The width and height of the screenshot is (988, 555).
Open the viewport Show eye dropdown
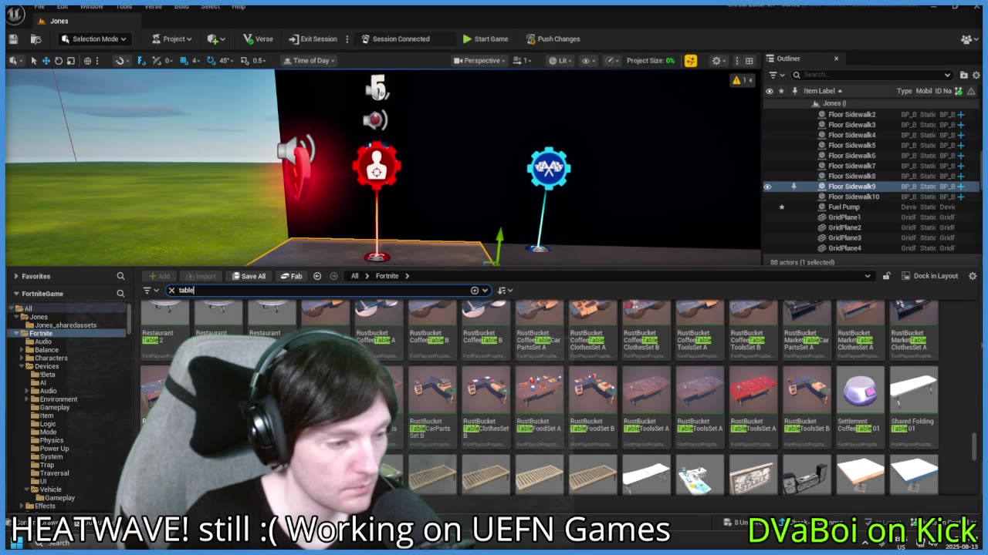[587, 60]
